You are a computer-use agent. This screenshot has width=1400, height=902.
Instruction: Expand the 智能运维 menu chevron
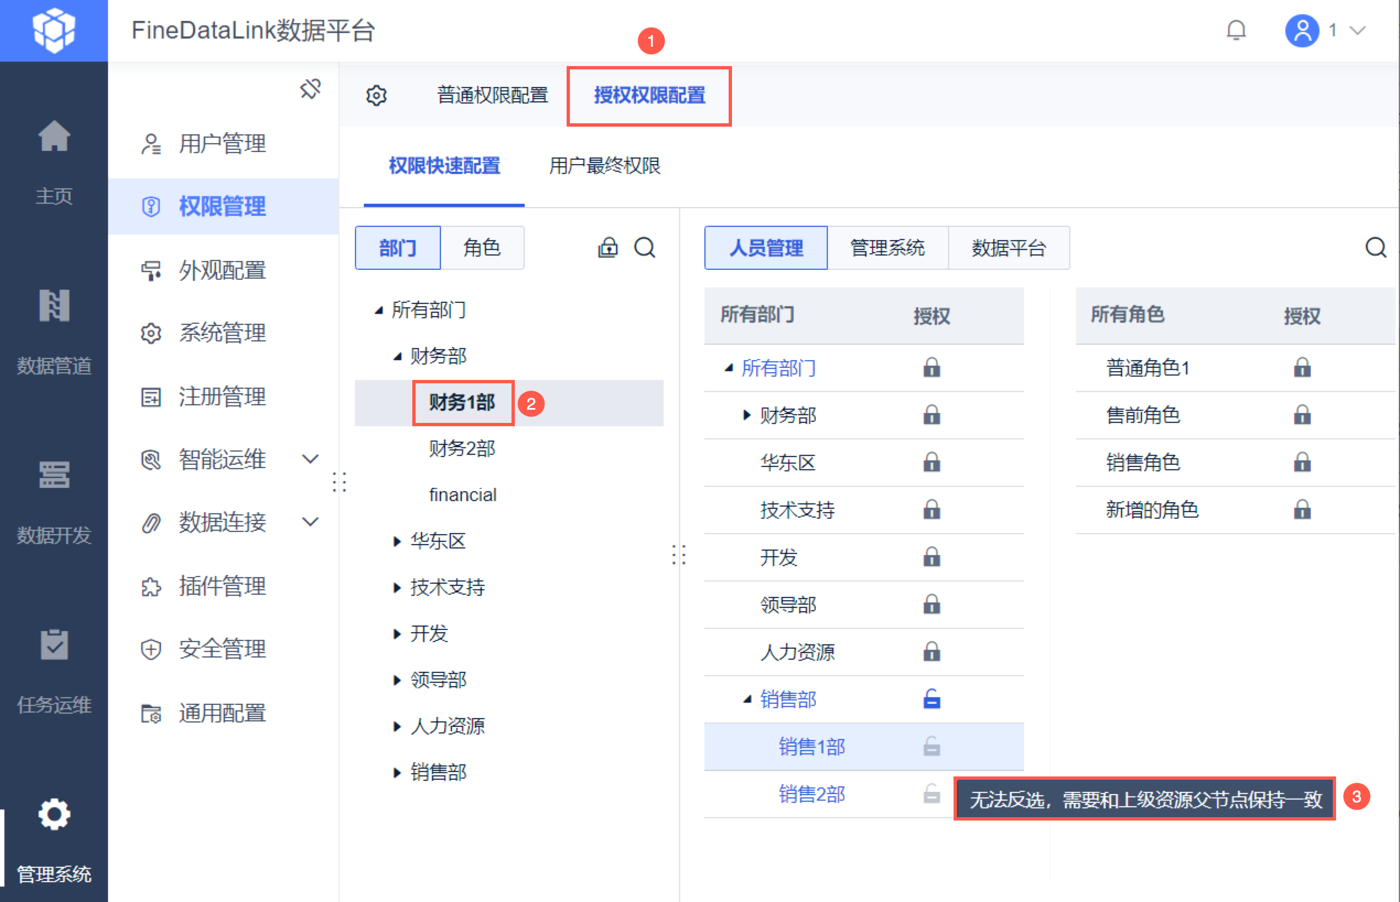[310, 459]
